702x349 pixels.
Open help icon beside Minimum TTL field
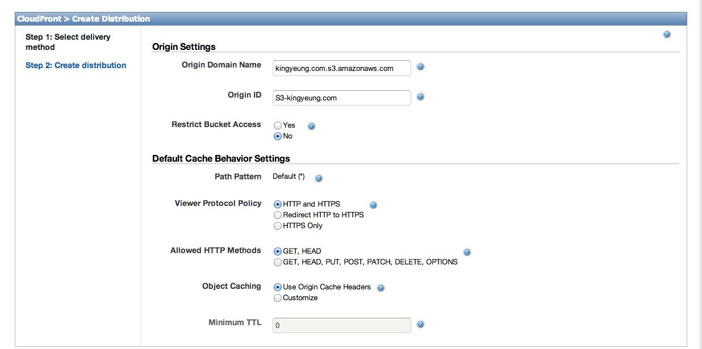pos(420,325)
